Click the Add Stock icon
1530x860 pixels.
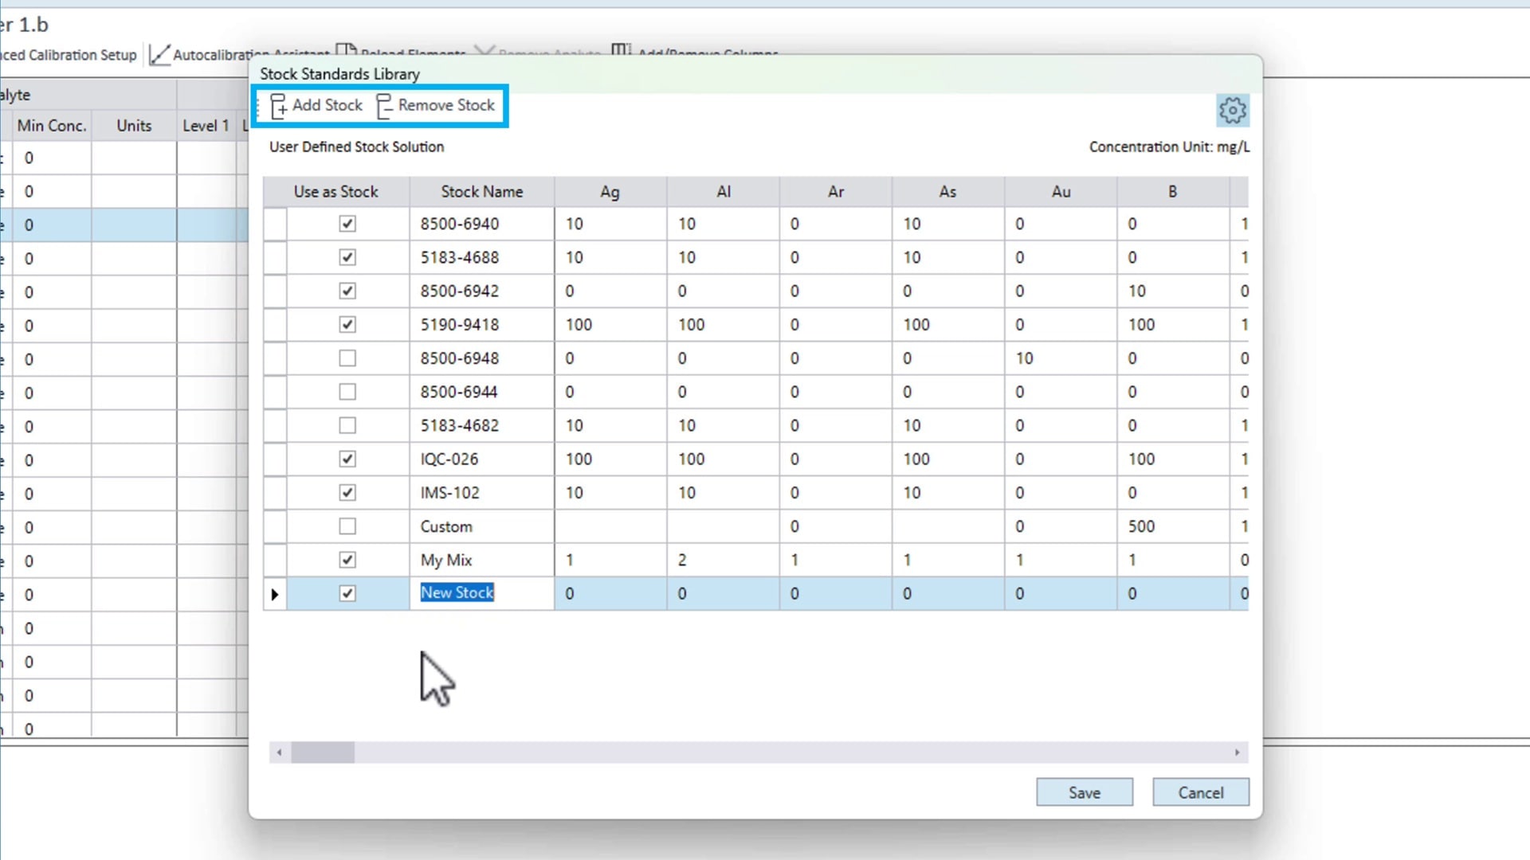pyautogui.click(x=278, y=106)
